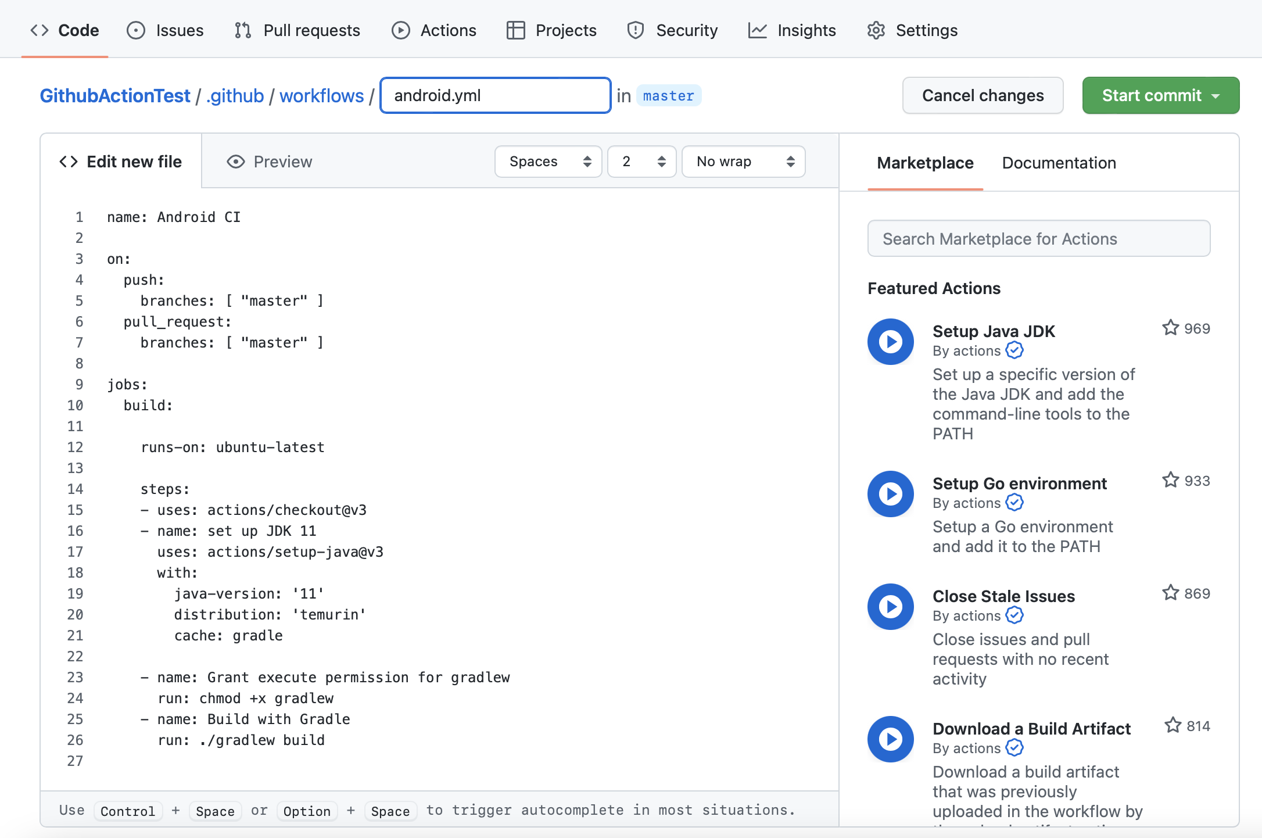The width and height of the screenshot is (1262, 838).
Task: Star the Setup Java JDK action
Action: click(1170, 328)
